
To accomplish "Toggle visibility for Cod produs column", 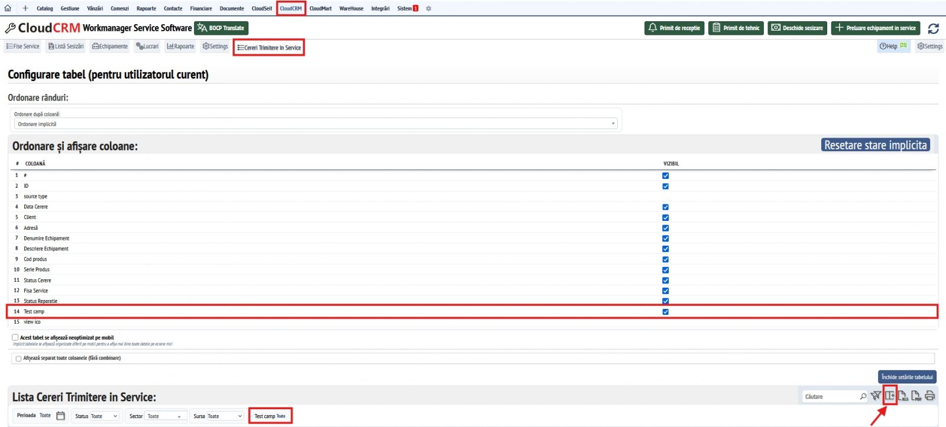I will (x=666, y=259).
